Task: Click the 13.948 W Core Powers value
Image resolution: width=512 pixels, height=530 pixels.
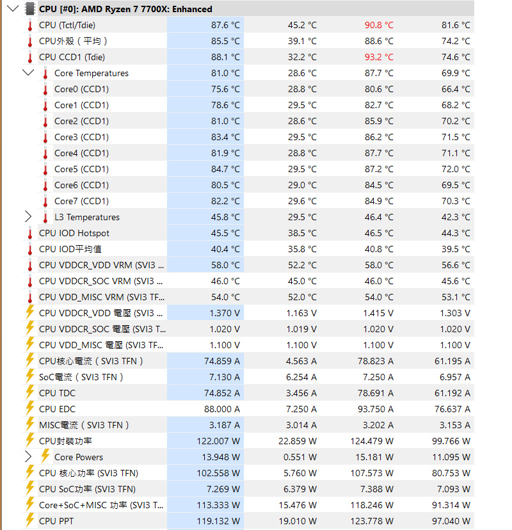Action: click(221, 457)
